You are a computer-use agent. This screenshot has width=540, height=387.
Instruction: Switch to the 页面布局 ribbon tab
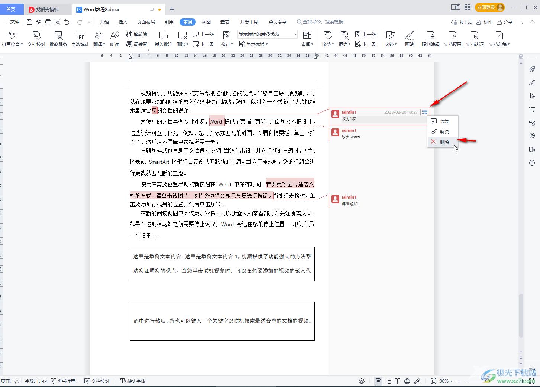tap(146, 22)
